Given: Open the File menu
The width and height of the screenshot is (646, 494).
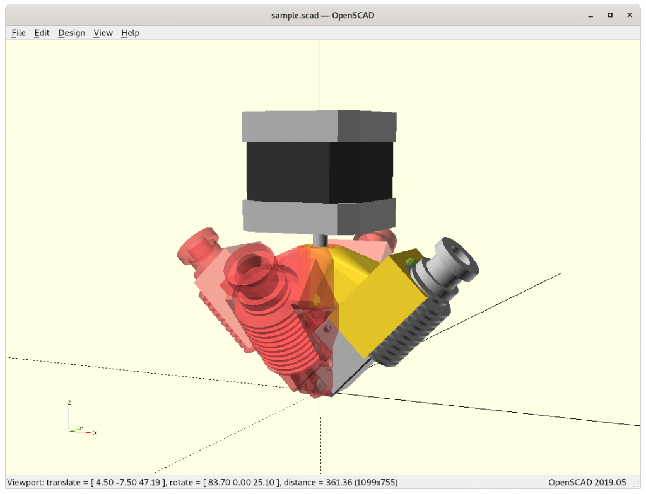Looking at the screenshot, I should point(18,33).
